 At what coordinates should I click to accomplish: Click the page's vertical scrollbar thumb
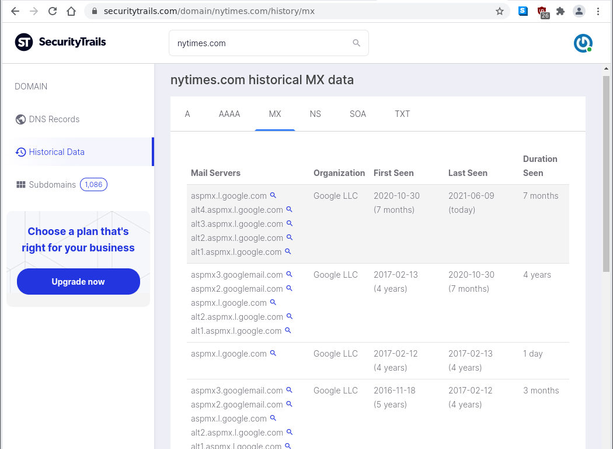(x=607, y=174)
